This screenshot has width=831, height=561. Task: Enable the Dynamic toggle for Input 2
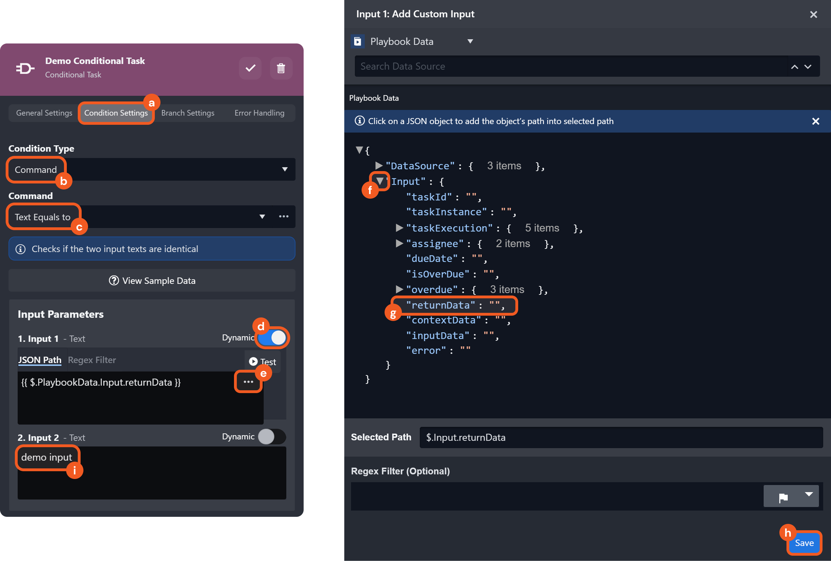[272, 437]
